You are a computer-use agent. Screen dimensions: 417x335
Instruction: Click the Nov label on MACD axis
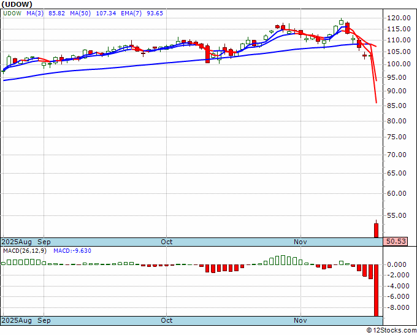[300, 320]
